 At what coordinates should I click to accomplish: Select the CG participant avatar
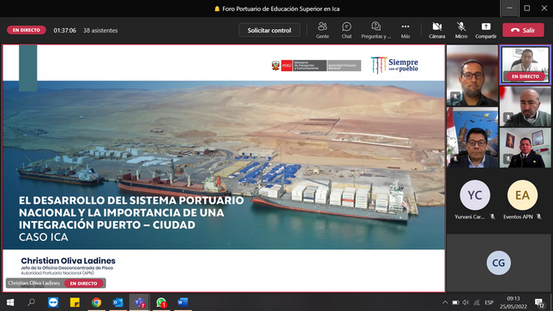(498, 263)
